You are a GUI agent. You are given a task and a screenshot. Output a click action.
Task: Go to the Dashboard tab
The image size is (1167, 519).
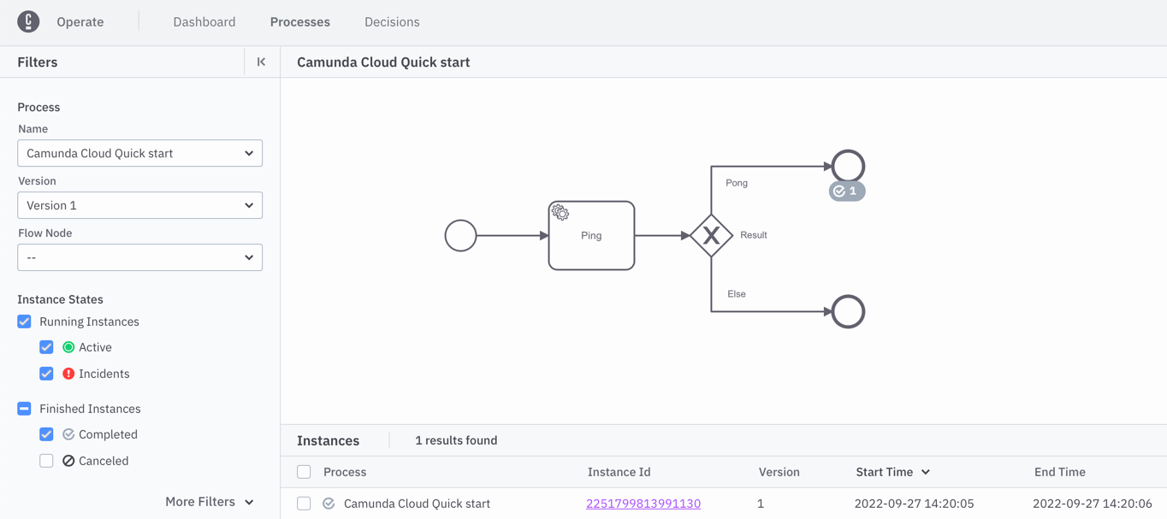[204, 22]
